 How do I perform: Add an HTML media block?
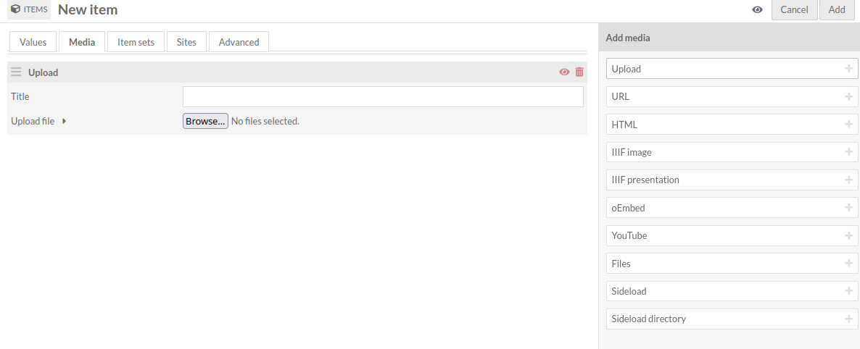(x=732, y=125)
